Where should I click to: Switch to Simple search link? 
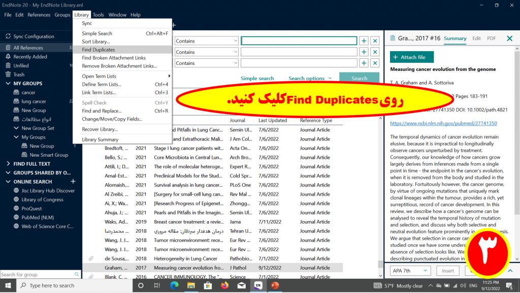(x=257, y=79)
